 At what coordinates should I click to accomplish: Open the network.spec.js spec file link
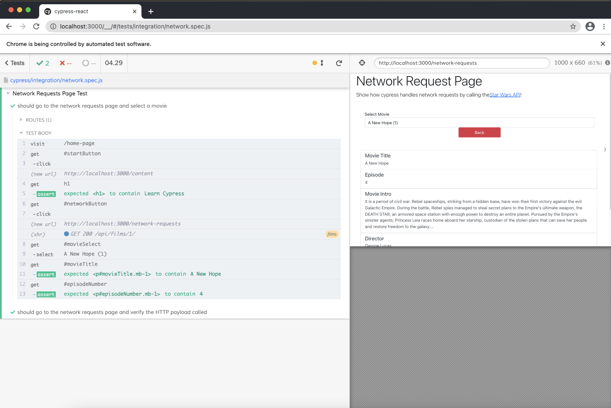(56, 80)
